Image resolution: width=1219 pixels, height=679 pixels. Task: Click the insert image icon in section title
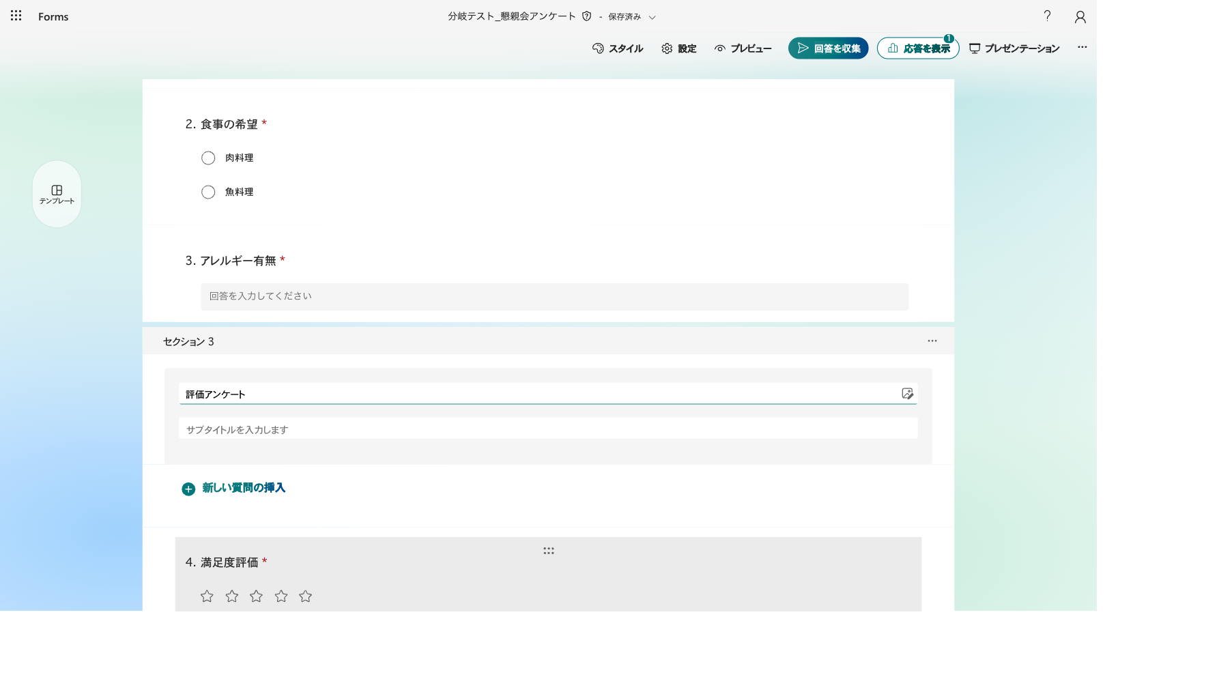(x=907, y=393)
